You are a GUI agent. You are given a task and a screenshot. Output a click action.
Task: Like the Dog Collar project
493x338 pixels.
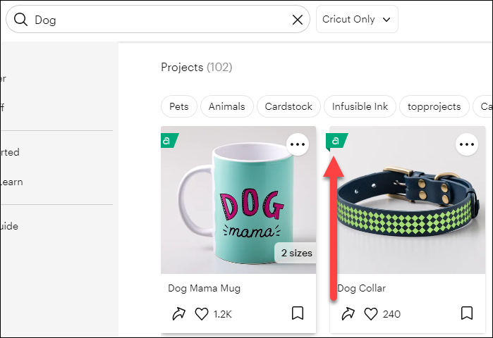tap(371, 313)
